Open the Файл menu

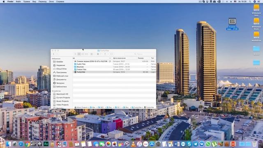[x=18, y=2]
